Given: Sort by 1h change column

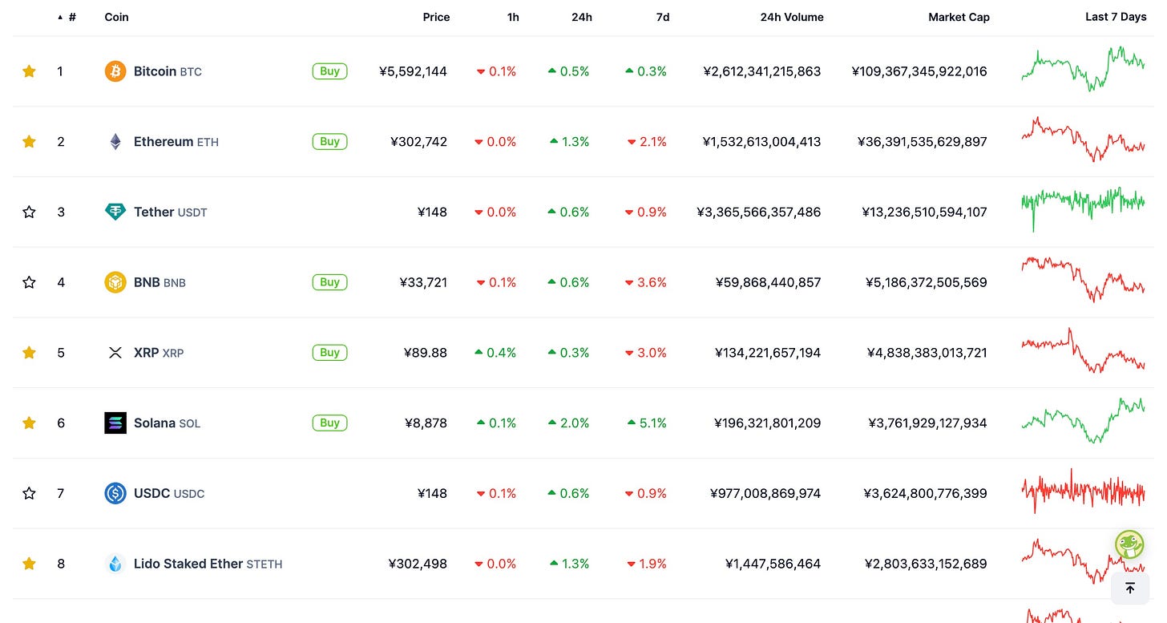Looking at the screenshot, I should click(513, 17).
